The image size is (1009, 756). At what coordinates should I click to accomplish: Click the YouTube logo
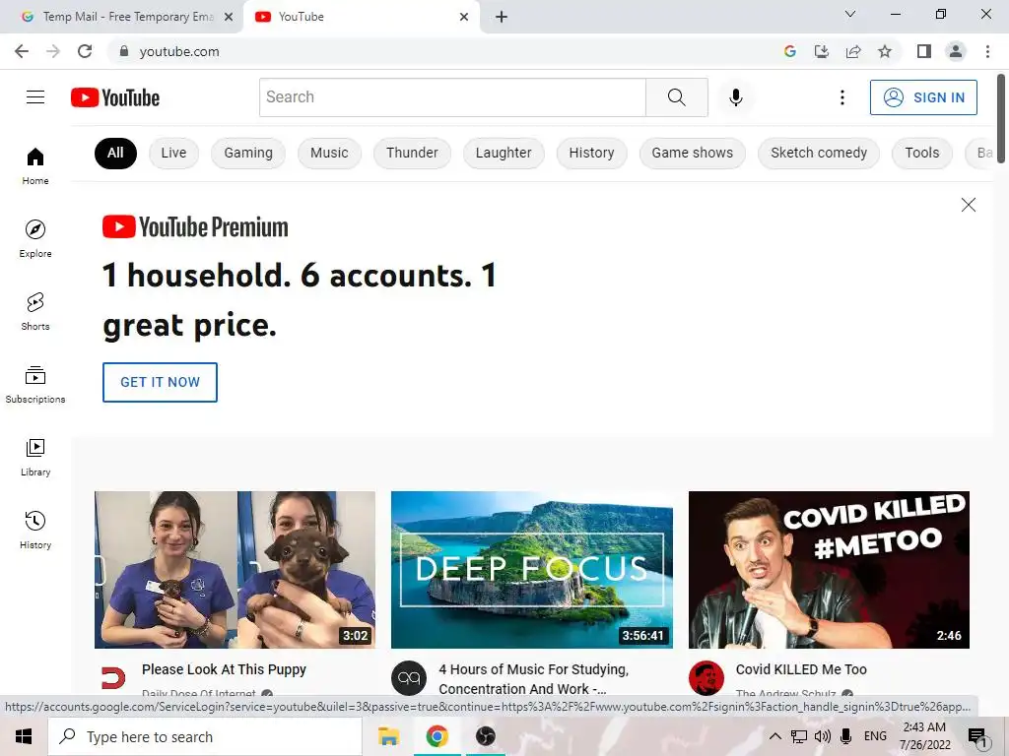point(115,97)
